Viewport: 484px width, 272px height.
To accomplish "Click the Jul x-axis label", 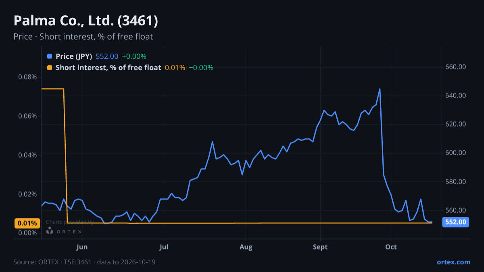I will [x=164, y=247].
